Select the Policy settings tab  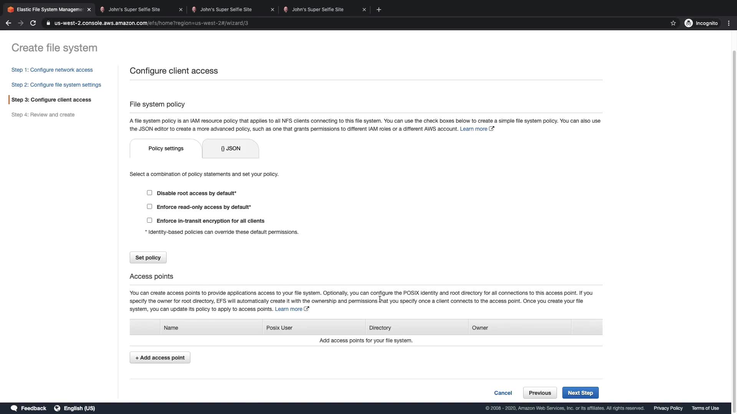(166, 149)
